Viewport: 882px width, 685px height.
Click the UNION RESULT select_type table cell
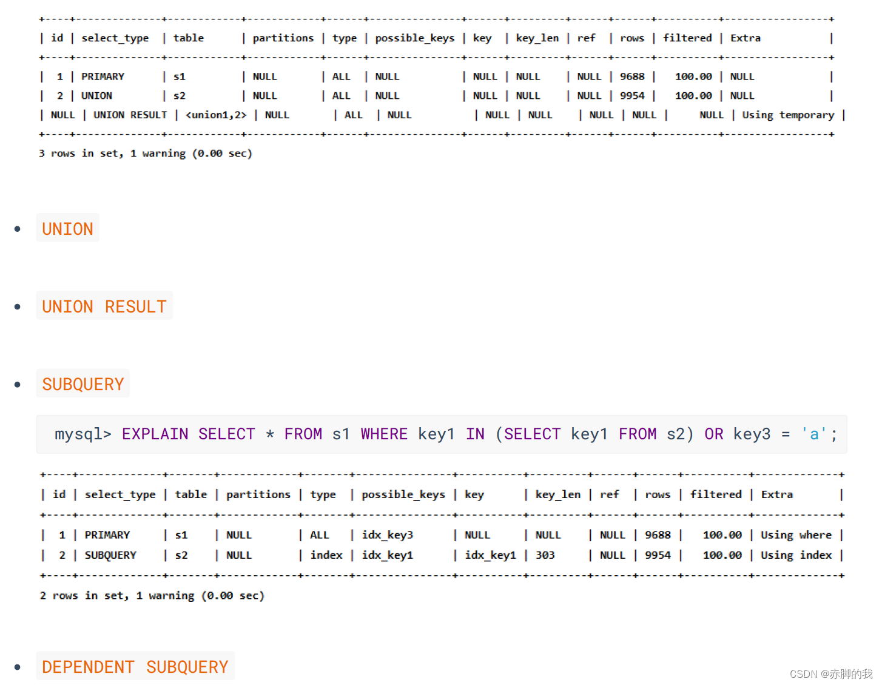coord(130,115)
